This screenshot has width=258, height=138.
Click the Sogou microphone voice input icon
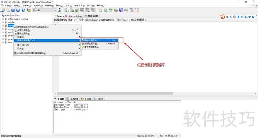coord(238,17)
